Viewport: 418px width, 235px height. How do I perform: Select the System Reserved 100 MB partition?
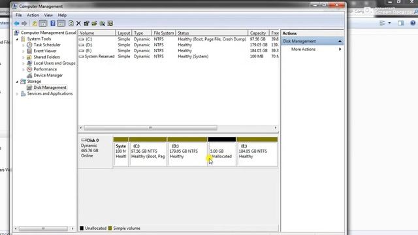[121, 152]
